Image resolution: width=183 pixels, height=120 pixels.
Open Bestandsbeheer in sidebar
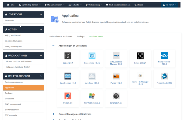pyautogui.click(x=23, y=110)
